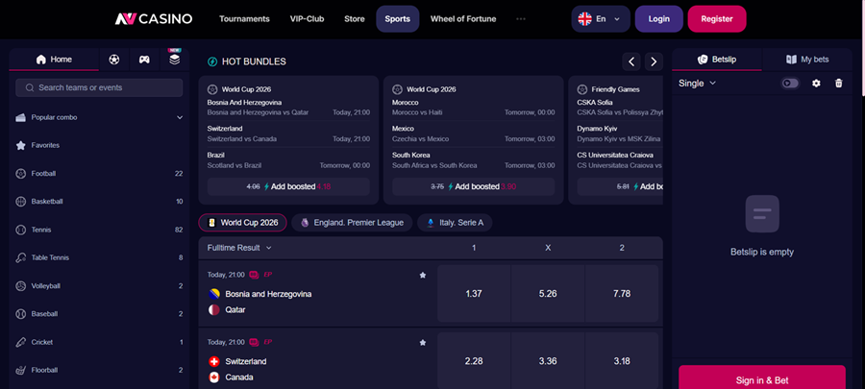Click the betslip settings gear icon
The width and height of the screenshot is (865, 389).
816,84
